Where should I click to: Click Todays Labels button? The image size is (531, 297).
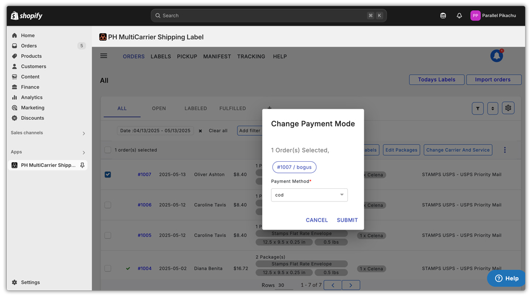click(436, 80)
